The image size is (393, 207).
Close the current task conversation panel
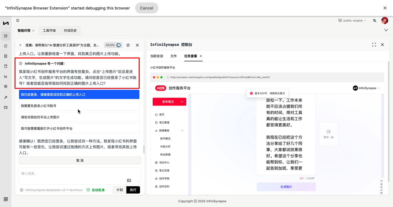(137, 45)
